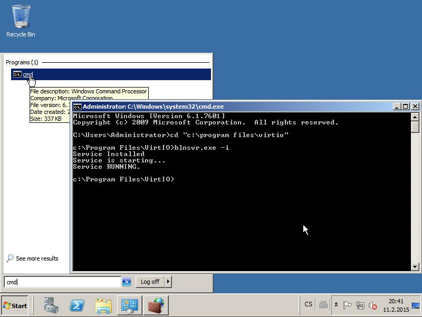Click the muted volume speaker tray icon
The image size is (422, 317).
click(373, 305)
